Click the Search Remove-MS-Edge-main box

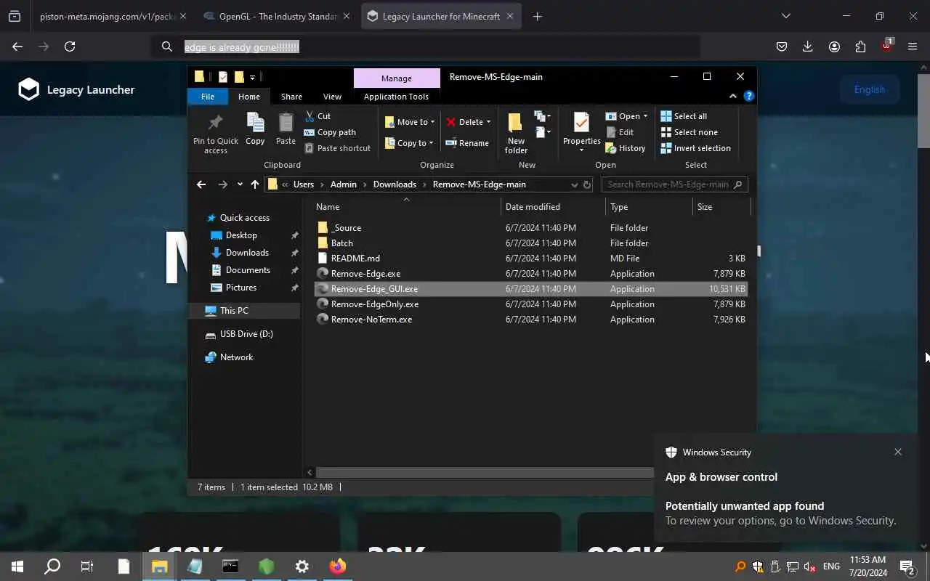[674, 184]
